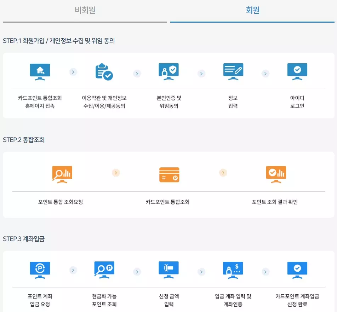Click the shield lock icon for 본인인증

pos(169,72)
